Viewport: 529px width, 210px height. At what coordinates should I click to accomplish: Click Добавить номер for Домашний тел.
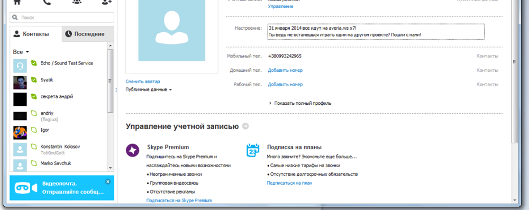[285, 70]
